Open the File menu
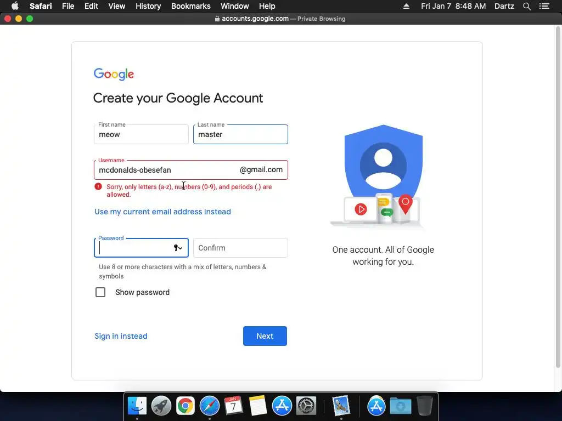 point(68,6)
